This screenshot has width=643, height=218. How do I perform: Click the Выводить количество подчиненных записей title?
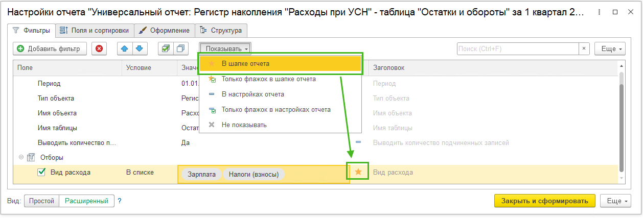point(441,142)
